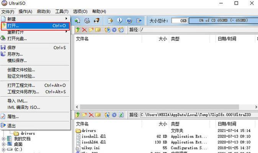Go up one level in ISO pane
Screen dimensions: 258x153
point(77,30)
